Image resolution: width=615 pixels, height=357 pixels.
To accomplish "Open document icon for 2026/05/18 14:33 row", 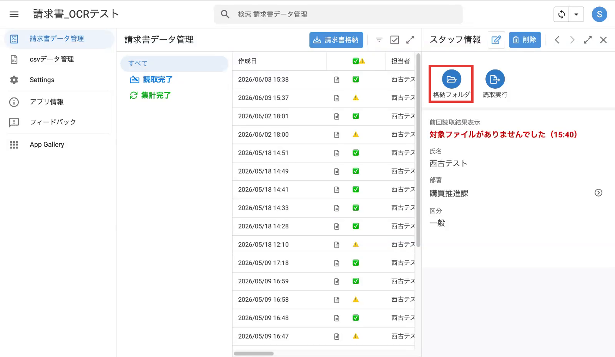I will (337, 208).
